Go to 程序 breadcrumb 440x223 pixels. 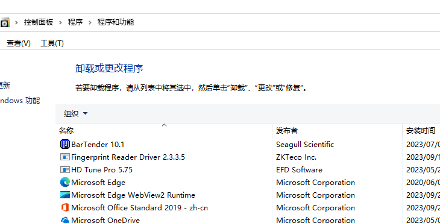tap(75, 22)
